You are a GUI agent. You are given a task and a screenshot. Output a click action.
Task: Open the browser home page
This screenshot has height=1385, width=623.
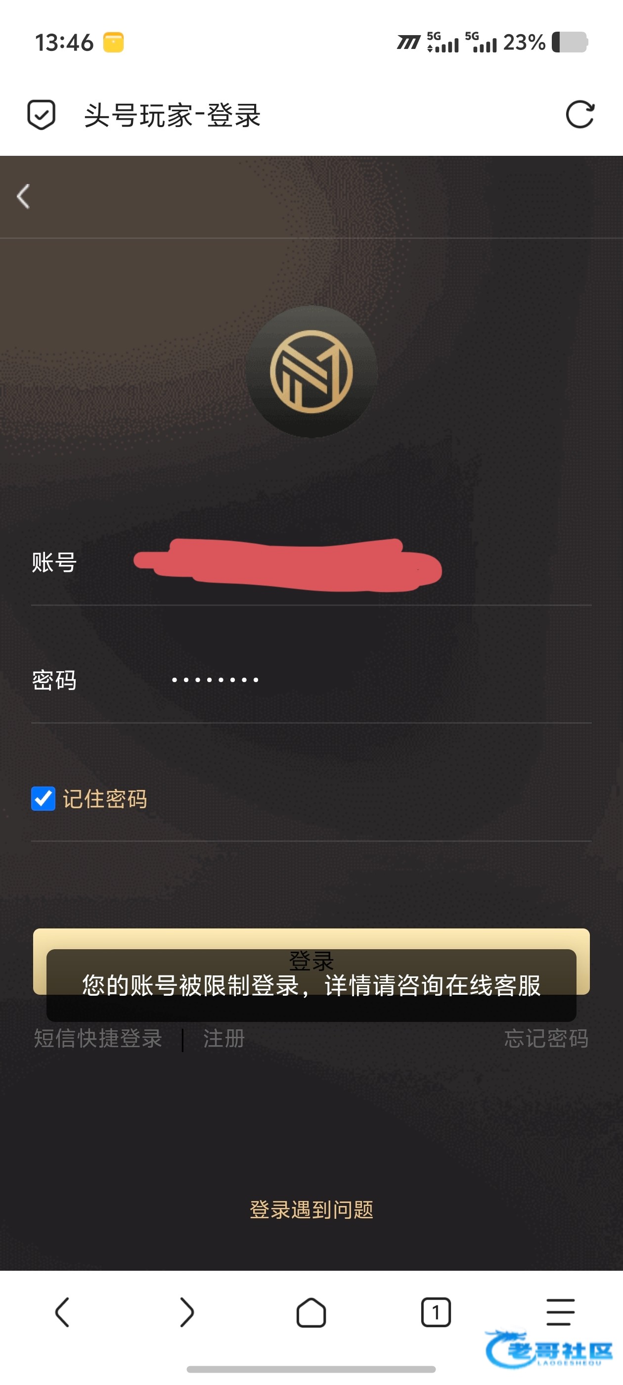[x=311, y=1312]
